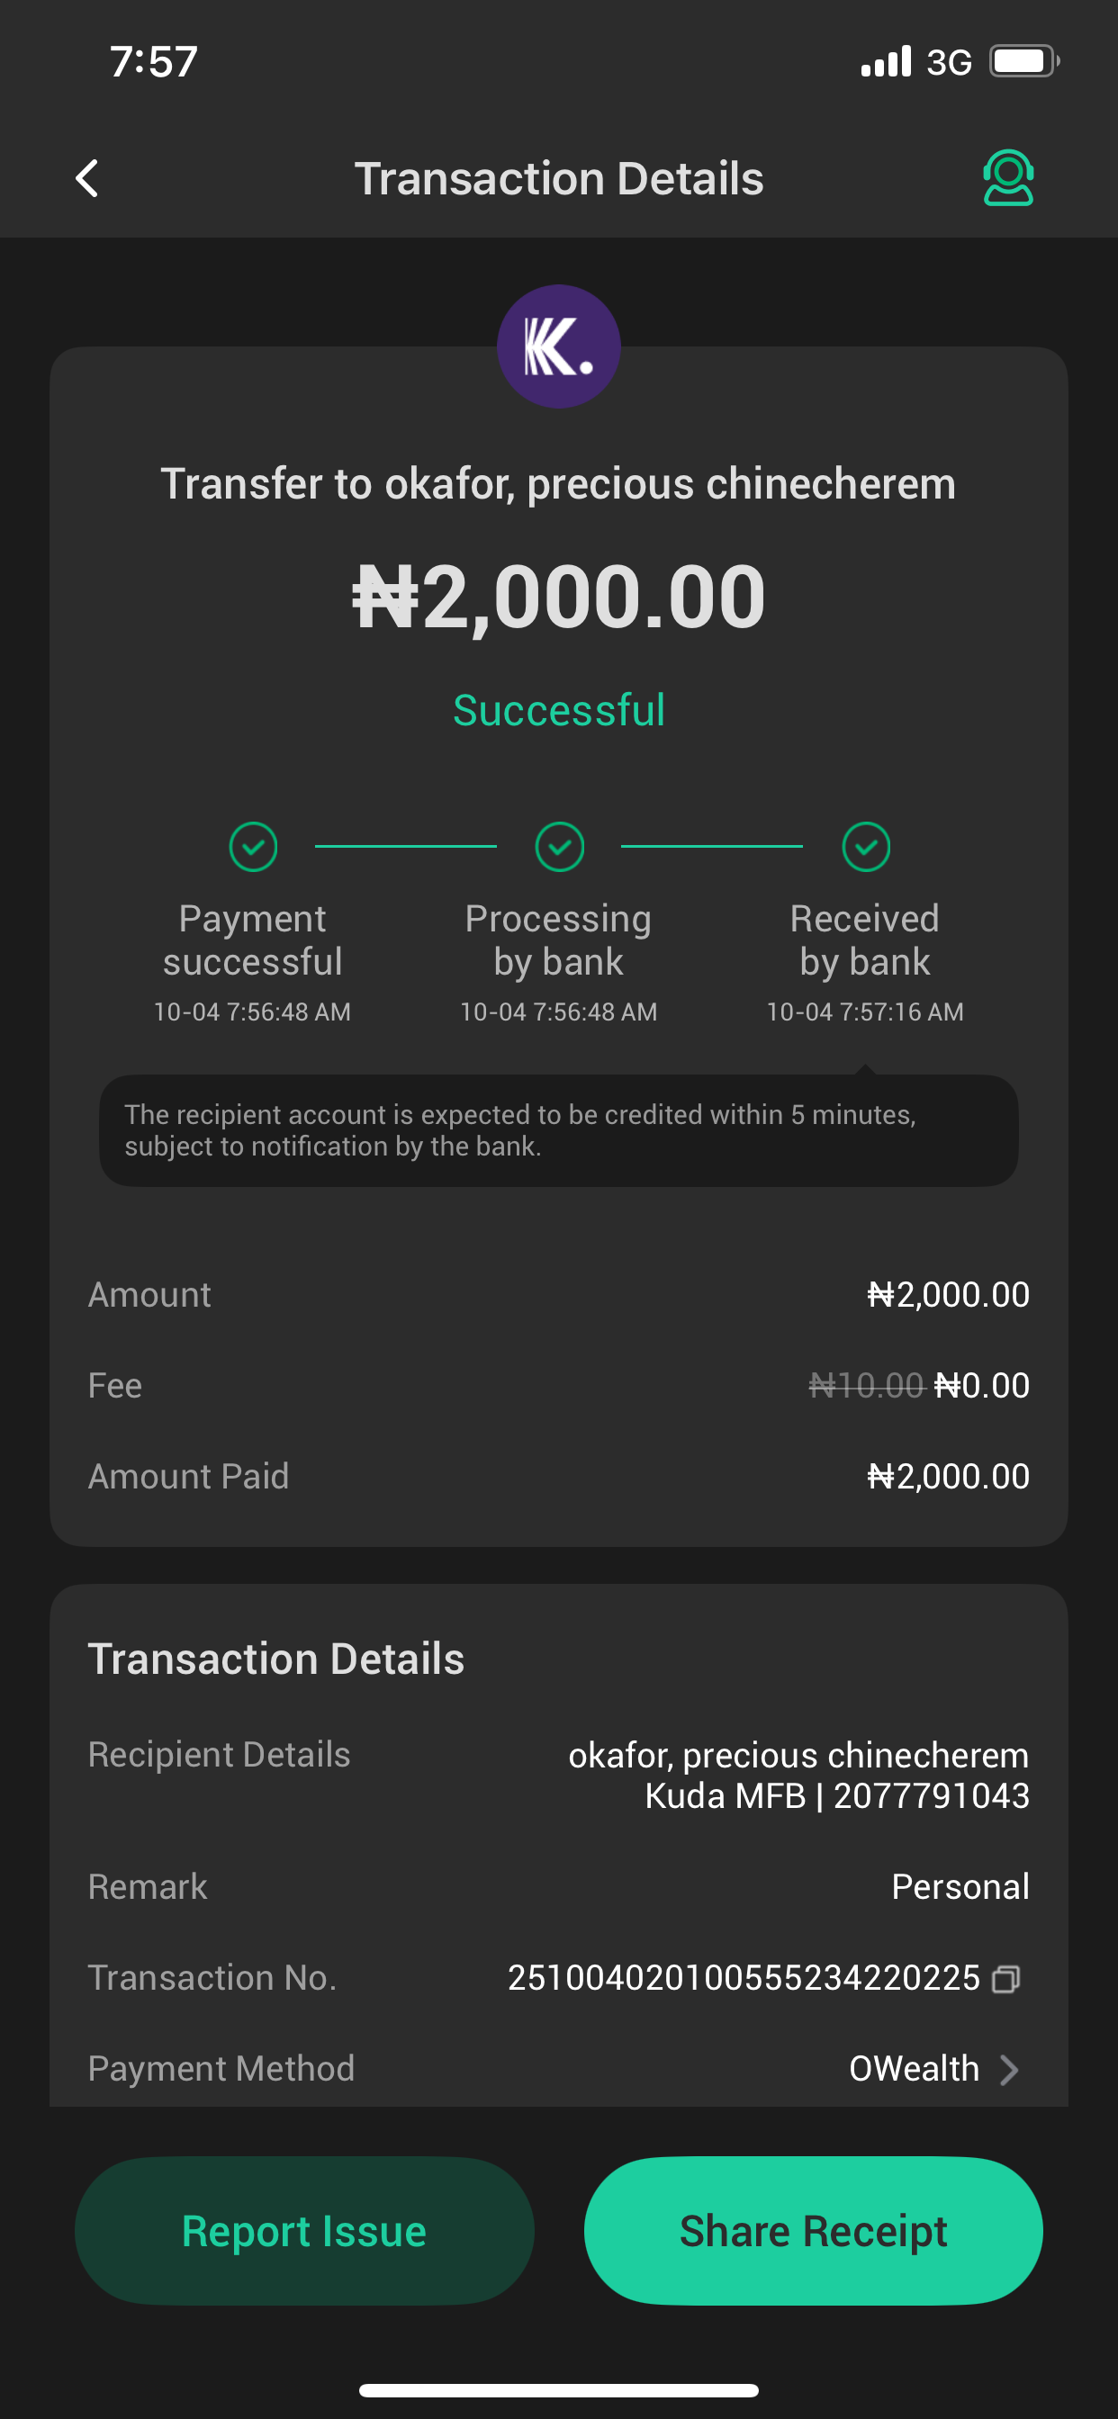
Task: Tap the iOS home indicator bar
Action: click(559, 2390)
